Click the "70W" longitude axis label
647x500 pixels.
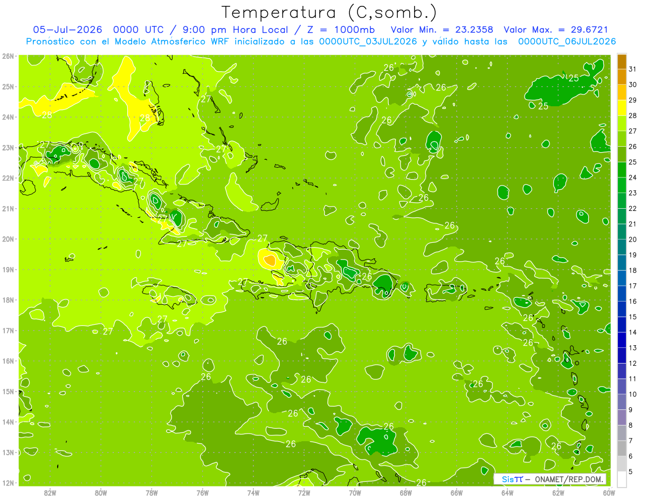pyautogui.click(x=355, y=492)
